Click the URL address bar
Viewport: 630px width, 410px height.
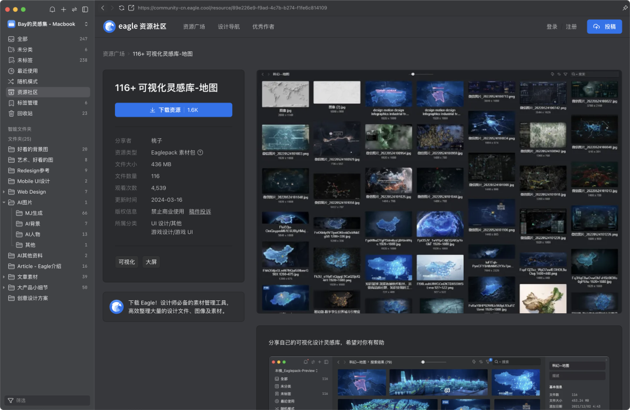pos(232,8)
